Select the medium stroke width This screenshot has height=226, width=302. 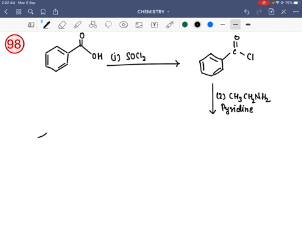[x=235, y=24]
